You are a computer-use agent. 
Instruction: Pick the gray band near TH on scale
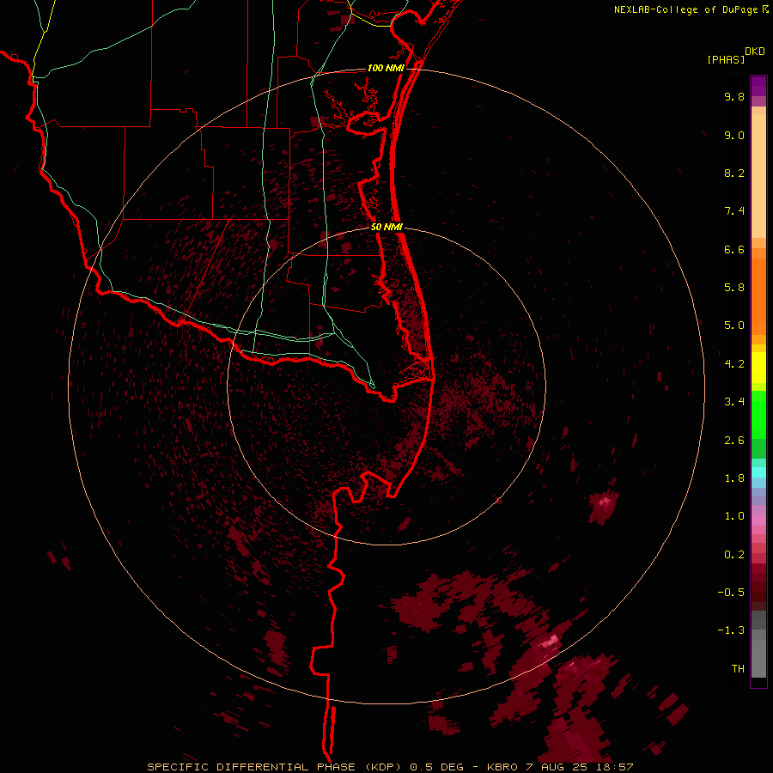(758, 658)
